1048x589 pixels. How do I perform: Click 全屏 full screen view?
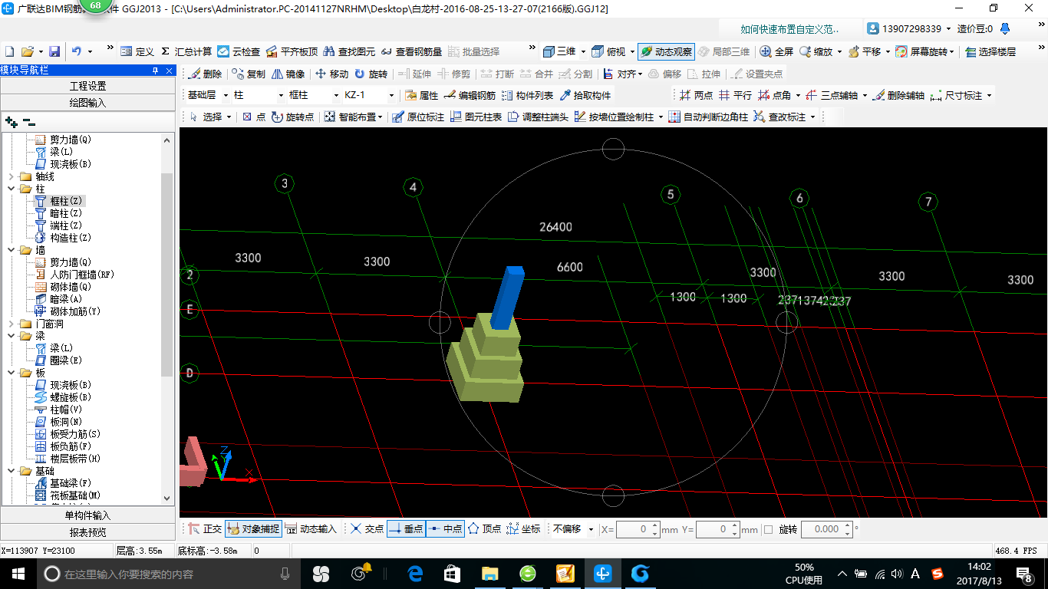(776, 51)
